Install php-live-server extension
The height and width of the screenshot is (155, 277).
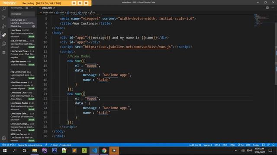click(32, 65)
